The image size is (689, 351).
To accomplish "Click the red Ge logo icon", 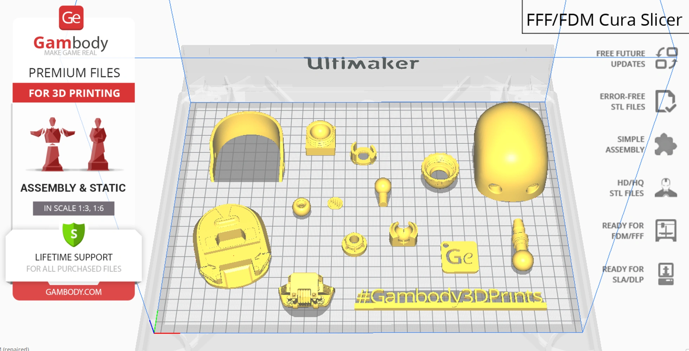I will tap(72, 17).
